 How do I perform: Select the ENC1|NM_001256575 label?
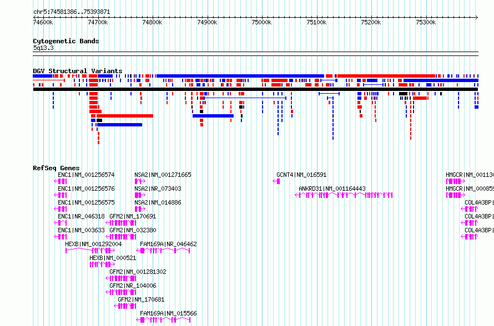tap(86, 202)
